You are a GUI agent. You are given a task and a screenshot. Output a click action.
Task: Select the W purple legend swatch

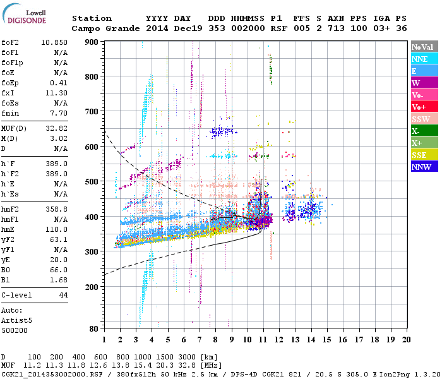click(424, 83)
